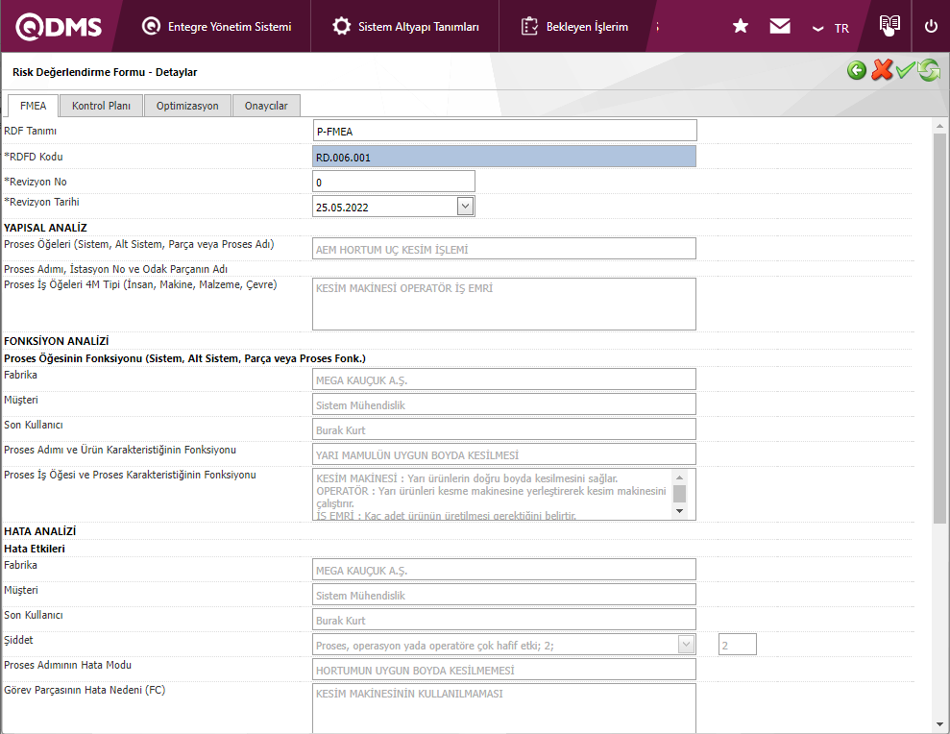
Task: Click the green refresh arrows icon
Action: tap(929, 71)
